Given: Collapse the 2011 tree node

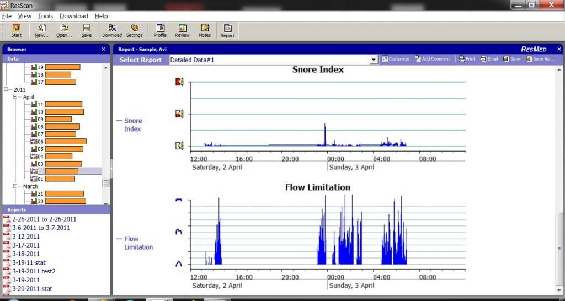Looking at the screenshot, I should (x=6, y=89).
